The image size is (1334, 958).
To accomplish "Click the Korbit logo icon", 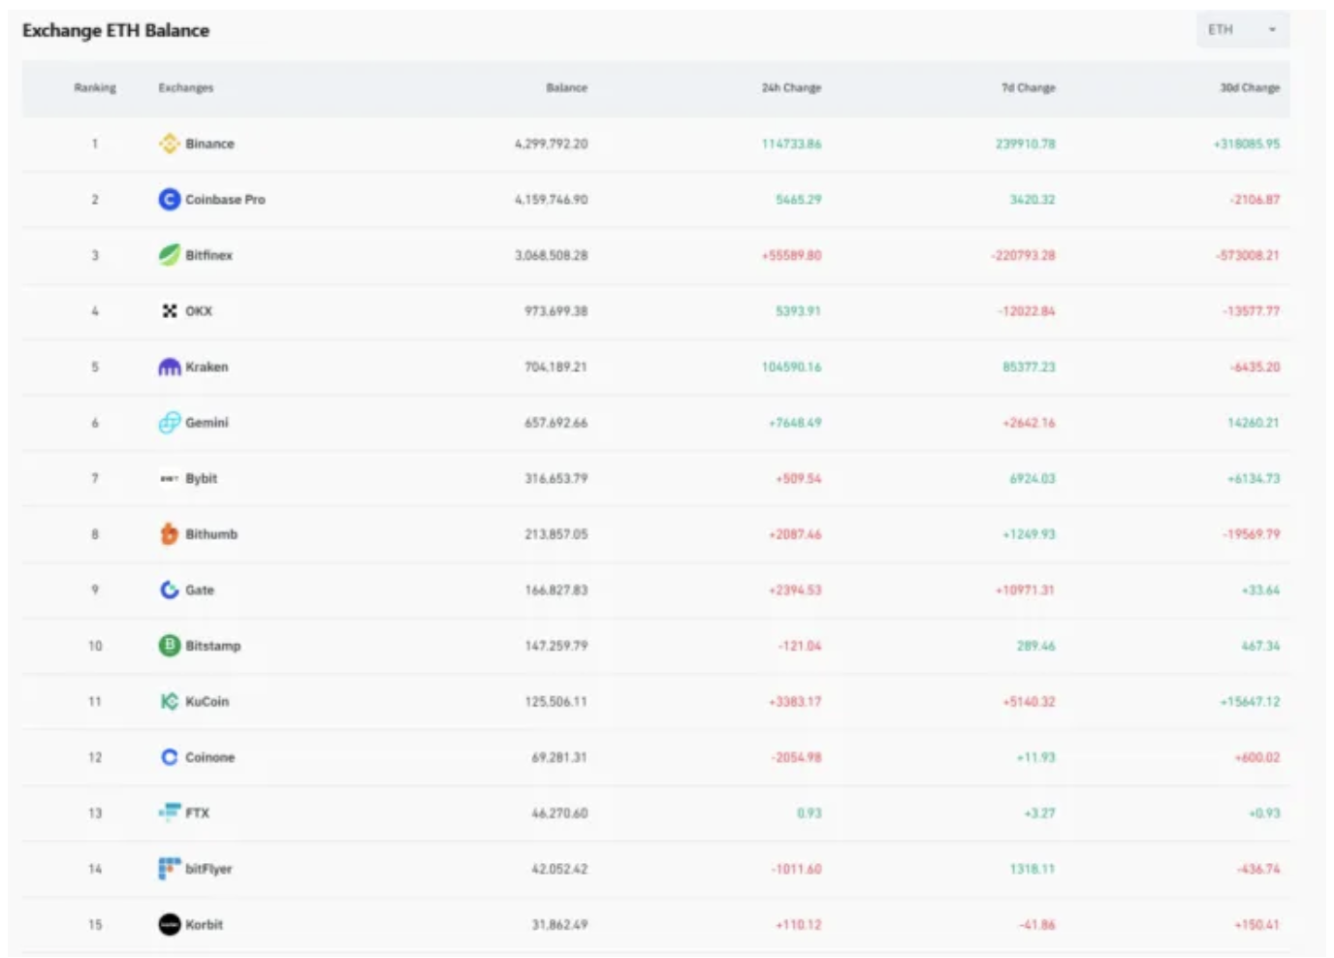I will pyautogui.click(x=170, y=924).
